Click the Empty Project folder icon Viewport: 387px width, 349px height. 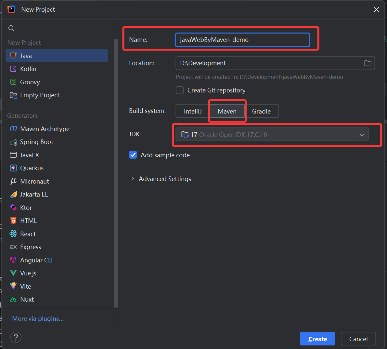13,95
